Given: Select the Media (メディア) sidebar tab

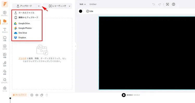Looking at the screenshot, I should [5, 22].
